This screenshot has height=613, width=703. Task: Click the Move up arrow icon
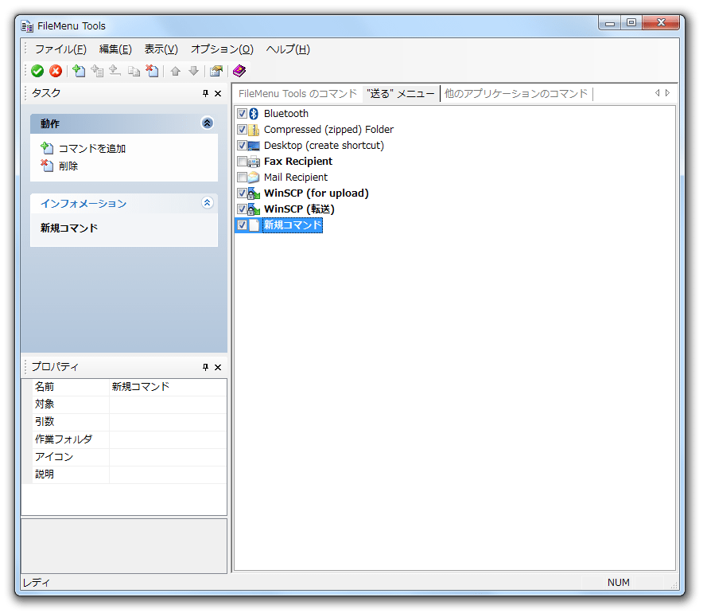(176, 71)
